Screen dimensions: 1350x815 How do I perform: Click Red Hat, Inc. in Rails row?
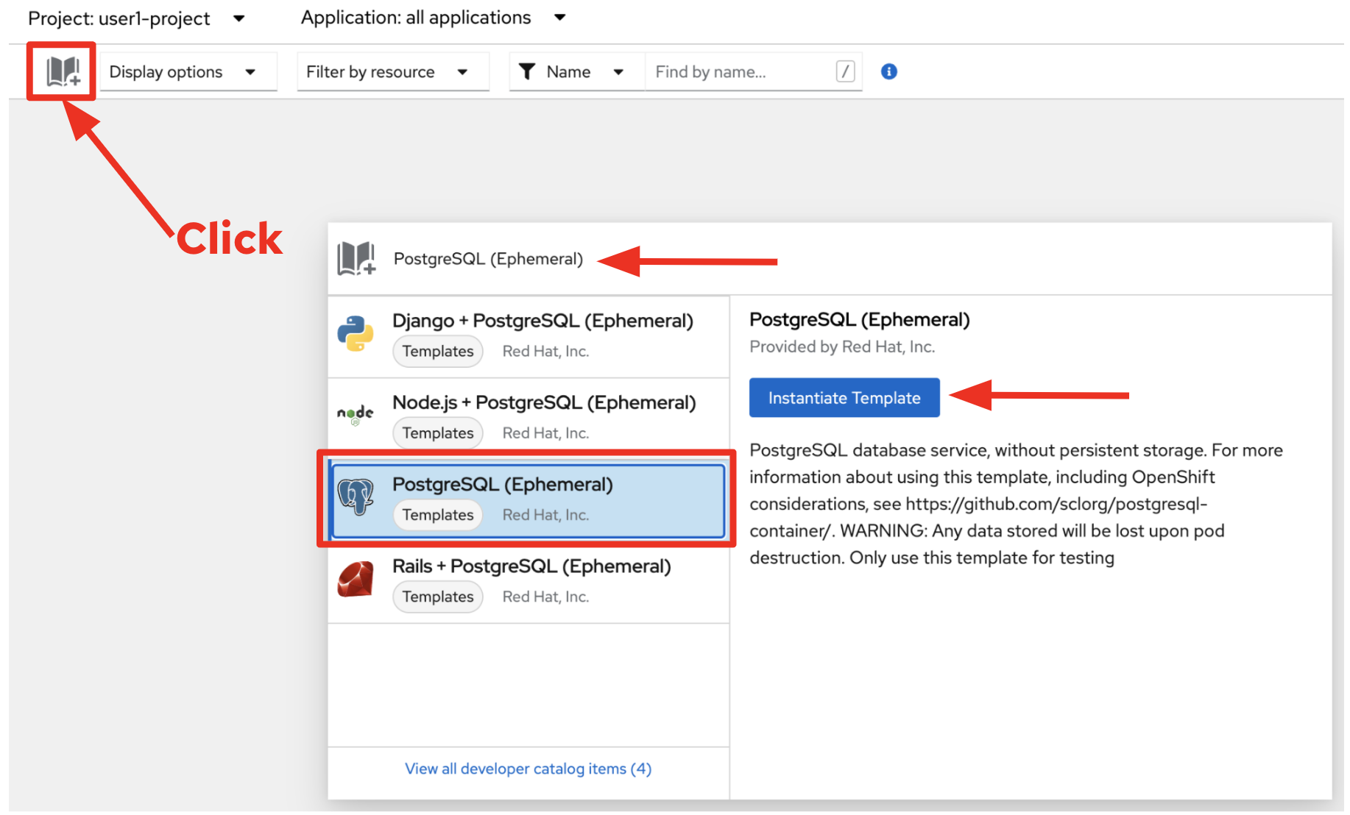tap(545, 597)
